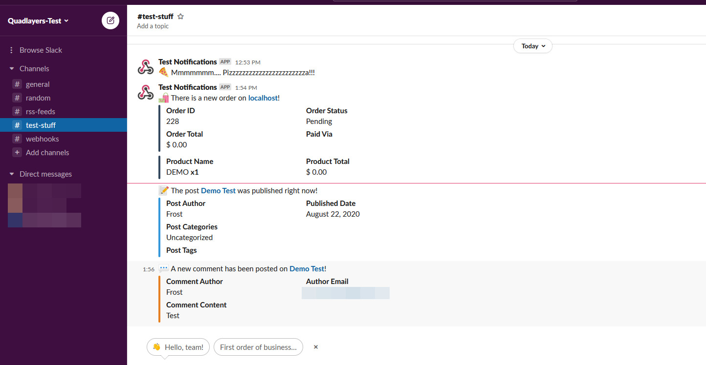
Task: Click the 1:54 PM timestamp
Action: (246, 88)
